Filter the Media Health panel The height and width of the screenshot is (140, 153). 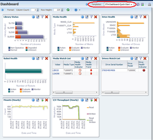coord(91,17)
